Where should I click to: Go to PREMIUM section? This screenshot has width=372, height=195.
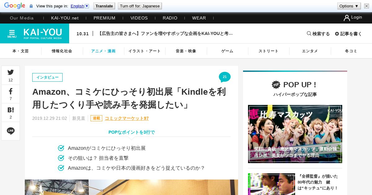point(104,18)
